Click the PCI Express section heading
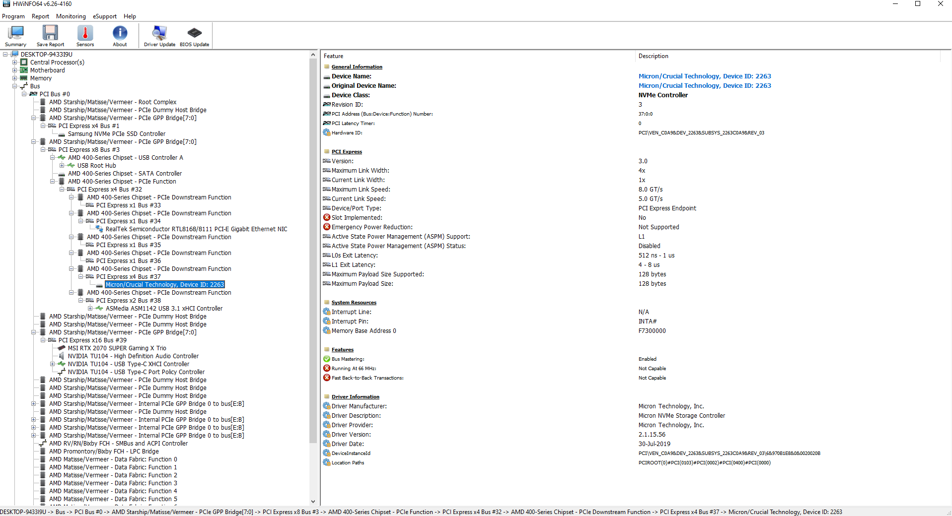This screenshot has width=952, height=516. (x=347, y=151)
